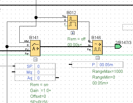Screen dimensions: 133x103
Task: Click the 'RangeMax=1000' parameter text
Action: tap(108, 71)
